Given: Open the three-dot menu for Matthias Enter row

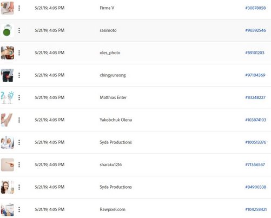Looking at the screenshot, I should click(19, 97).
